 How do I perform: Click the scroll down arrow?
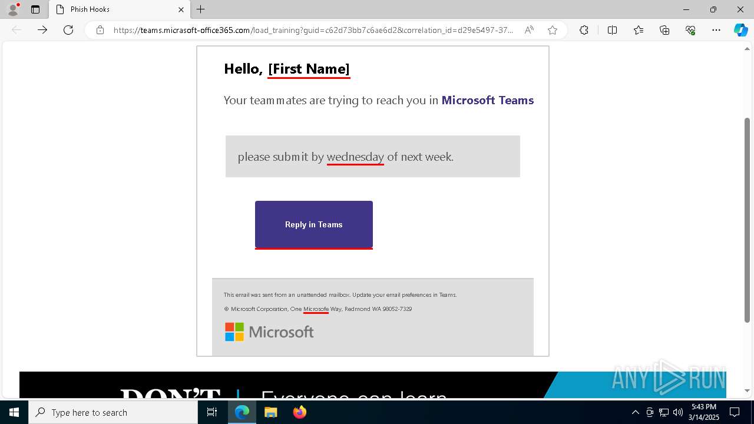[748, 390]
